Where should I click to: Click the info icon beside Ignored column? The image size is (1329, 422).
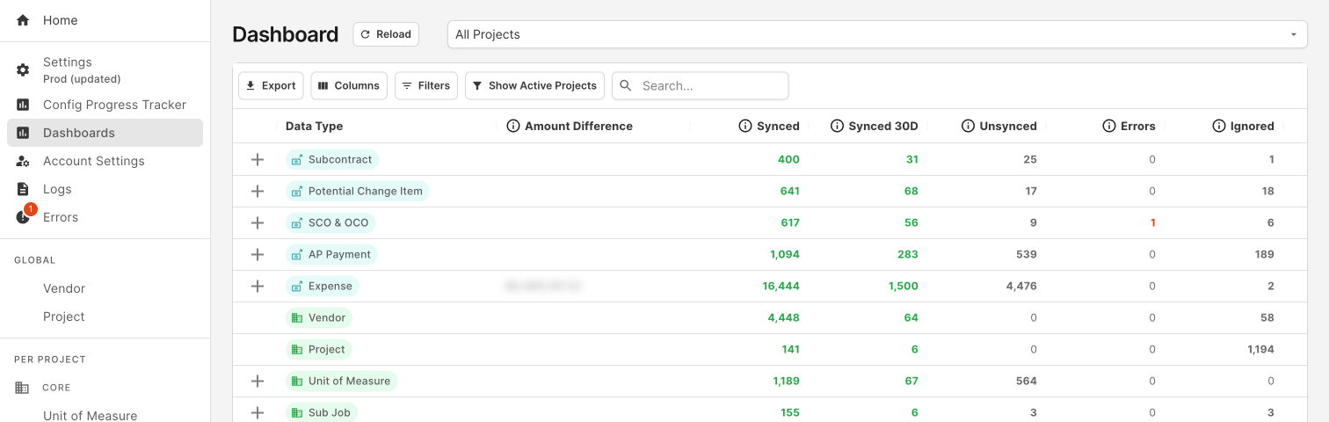(1218, 126)
